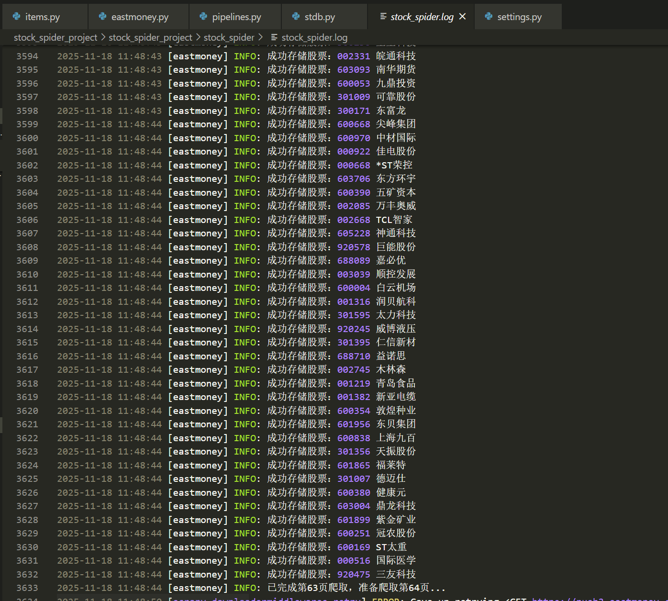
Task: Select the stock_spider.log tab
Action: tap(421, 17)
